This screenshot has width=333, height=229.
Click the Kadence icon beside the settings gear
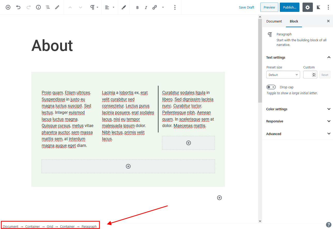tap(318, 7)
